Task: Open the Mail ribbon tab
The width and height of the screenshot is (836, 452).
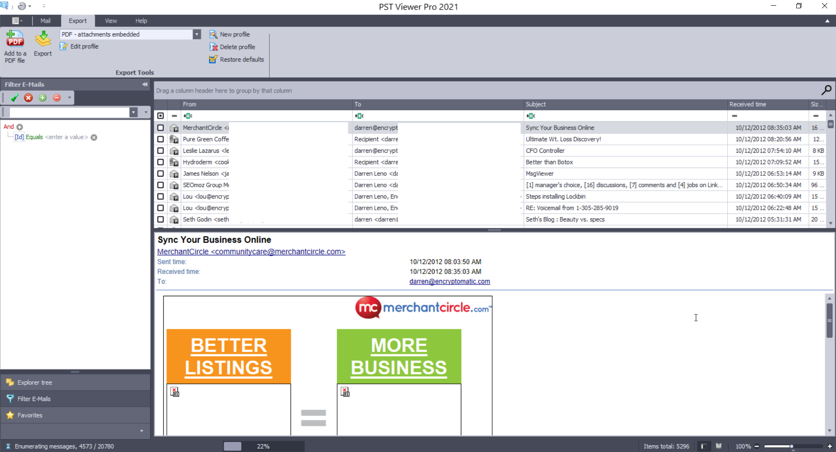Action: (x=45, y=21)
